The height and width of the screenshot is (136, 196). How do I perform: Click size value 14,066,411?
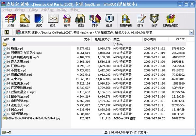83,79
